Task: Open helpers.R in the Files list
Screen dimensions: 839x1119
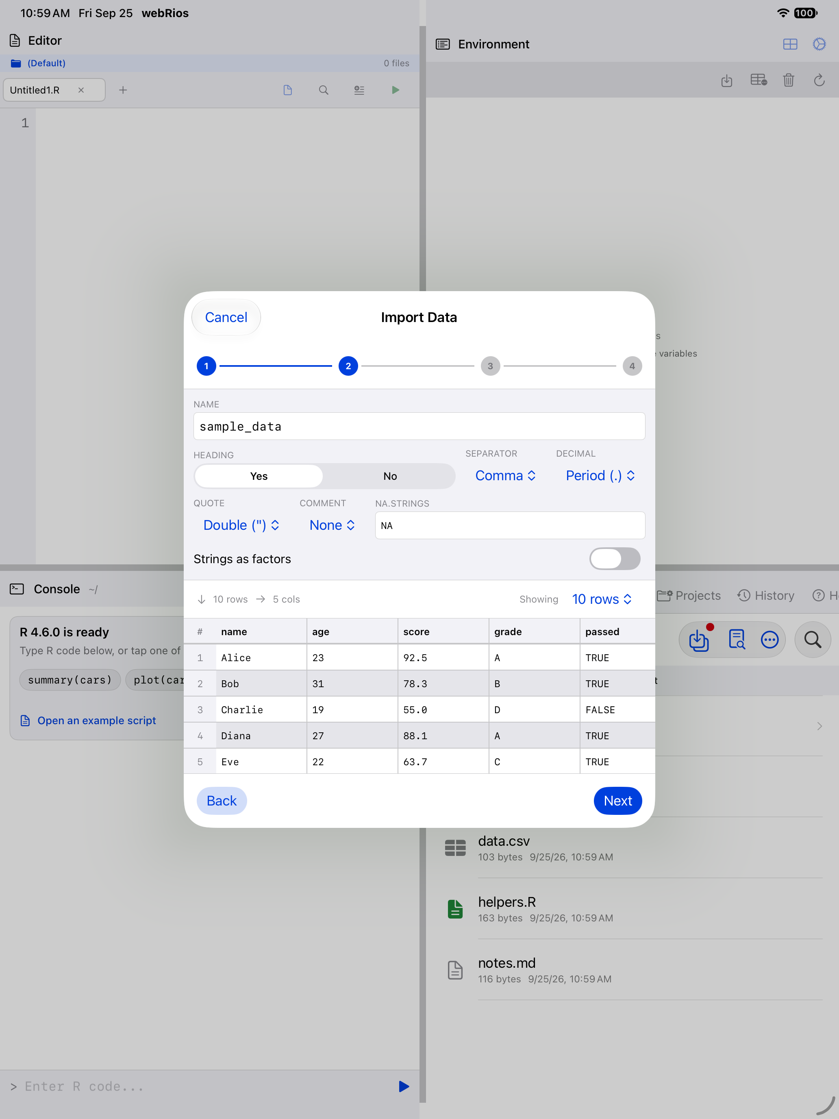Action: click(x=633, y=908)
